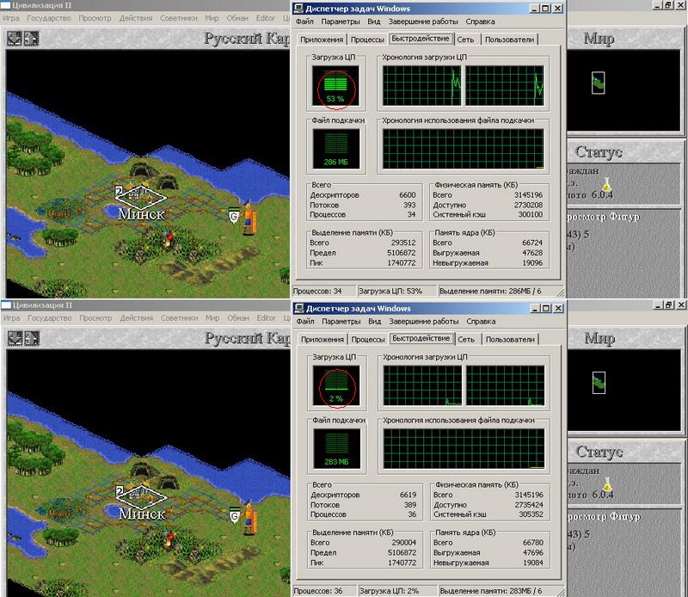This screenshot has height=597, width=688.
Task: Click the Потоков value 393
Action: pyautogui.click(x=409, y=205)
